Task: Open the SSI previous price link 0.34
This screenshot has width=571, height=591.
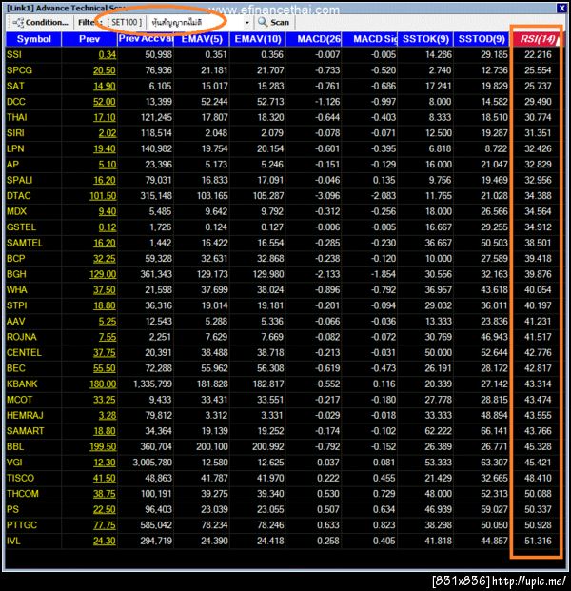Action: tap(107, 55)
